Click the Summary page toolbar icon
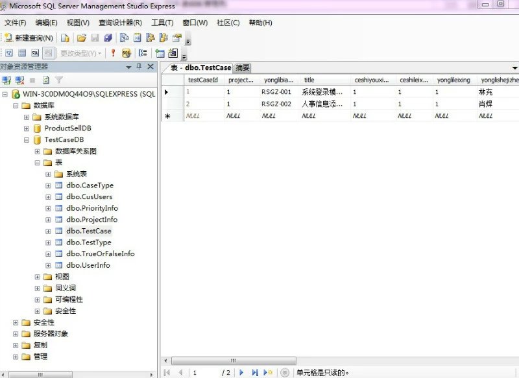 coord(138,38)
